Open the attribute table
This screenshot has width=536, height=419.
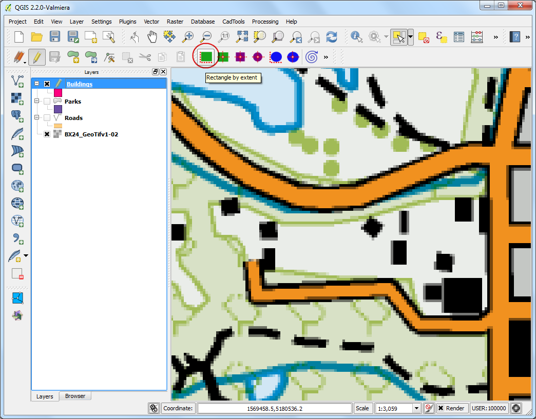coord(459,36)
